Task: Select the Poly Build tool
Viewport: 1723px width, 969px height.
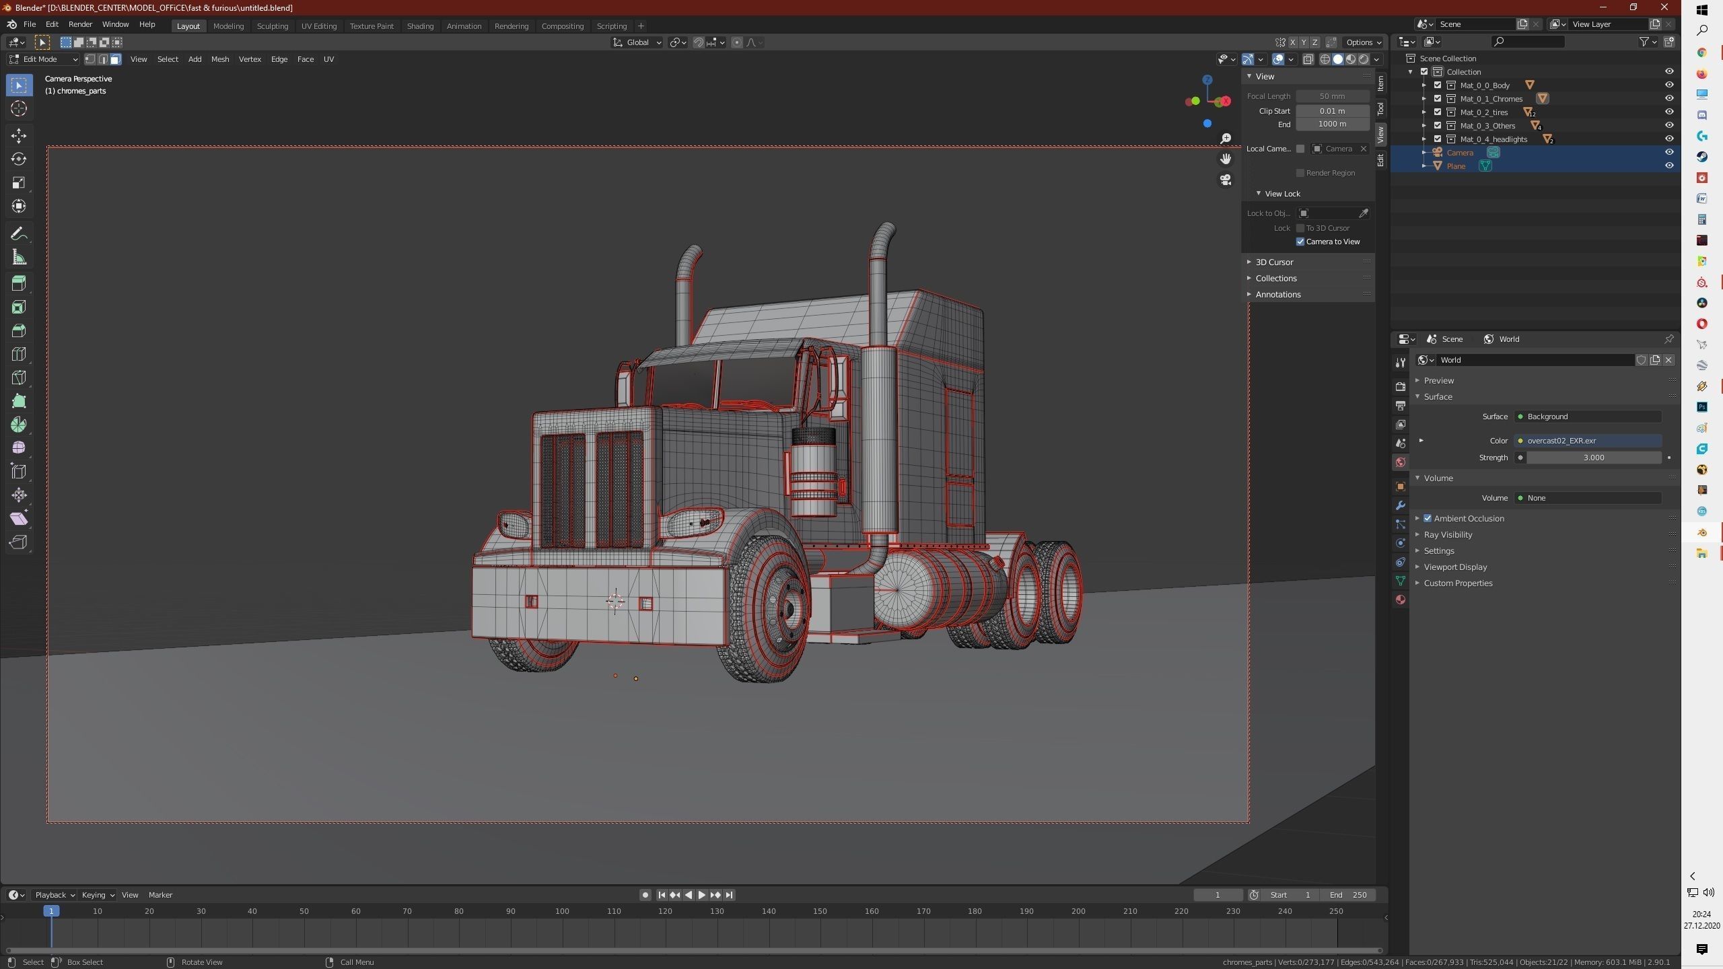Action: click(19, 401)
